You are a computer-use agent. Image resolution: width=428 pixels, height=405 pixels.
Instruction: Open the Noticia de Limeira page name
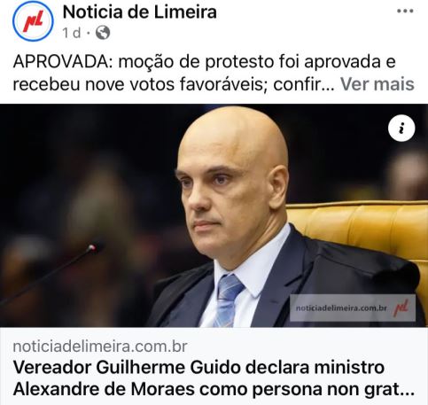(x=140, y=12)
